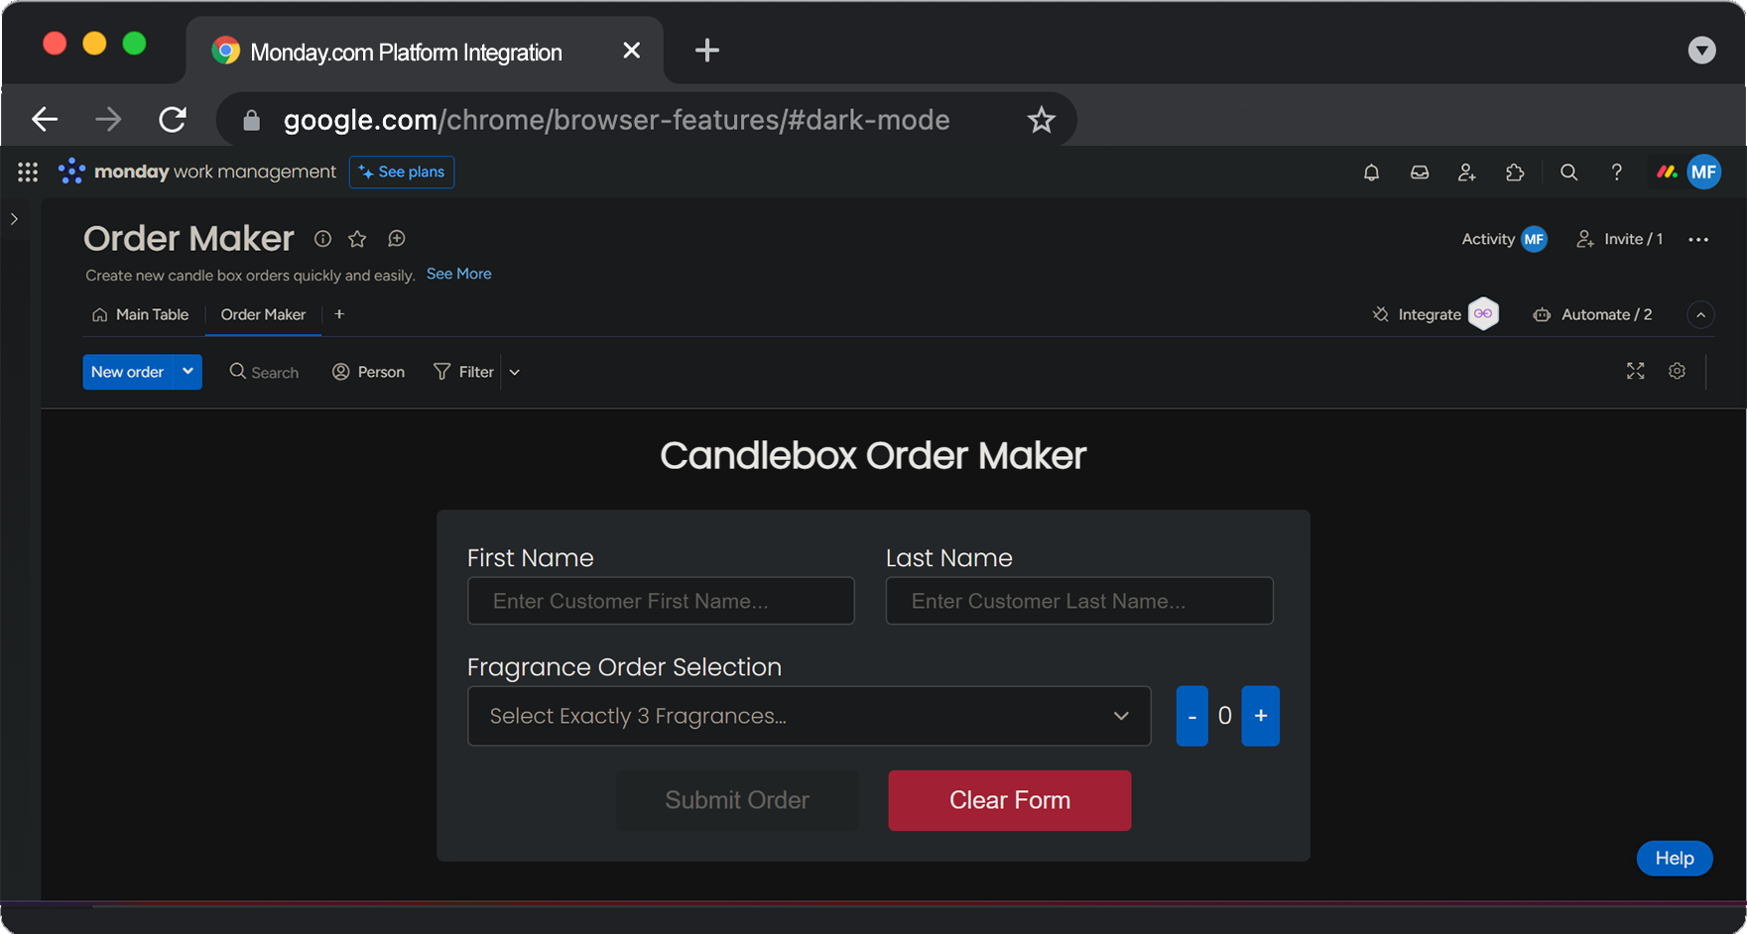Open the Activity log
The image size is (1747, 934).
pyautogui.click(x=1503, y=239)
